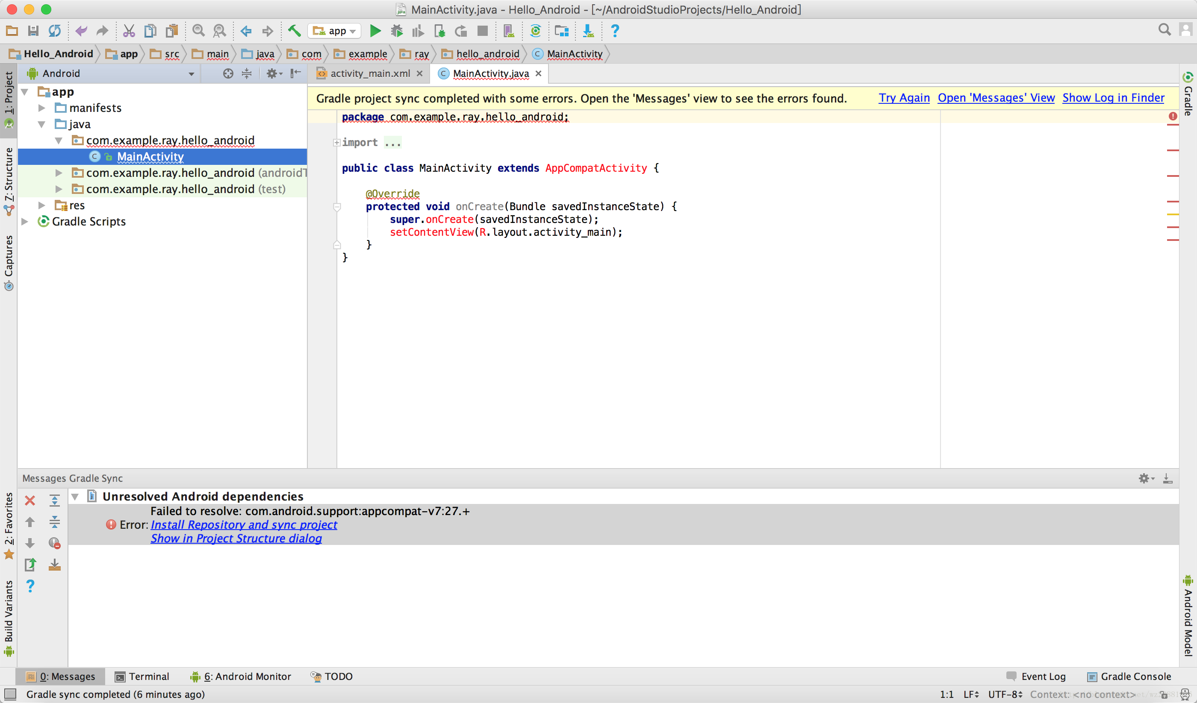Screen dimensions: 1197x703
Task: Expand the res folder
Action: click(x=42, y=205)
